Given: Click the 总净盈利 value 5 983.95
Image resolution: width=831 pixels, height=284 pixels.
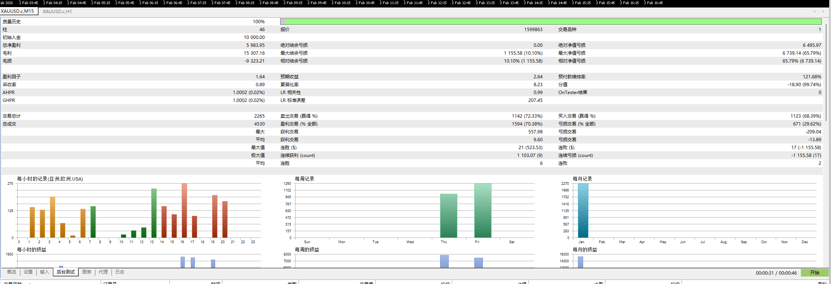Looking at the screenshot, I should (256, 45).
